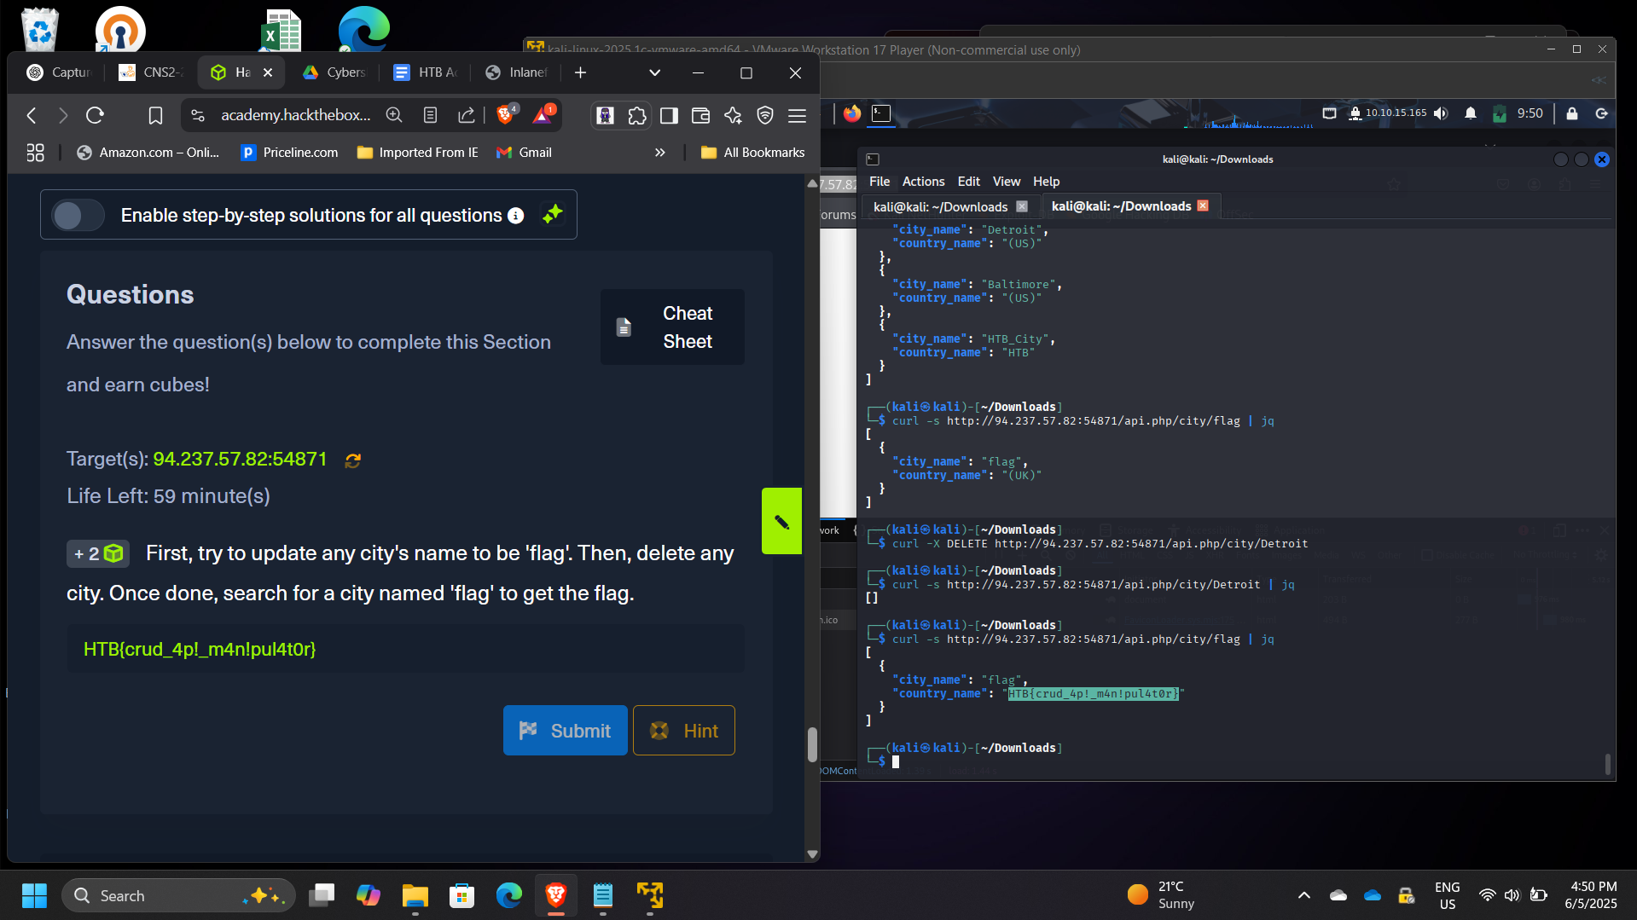1637x920 pixels.
Task: Enable step-by-step solutions switch
Action: coord(78,215)
